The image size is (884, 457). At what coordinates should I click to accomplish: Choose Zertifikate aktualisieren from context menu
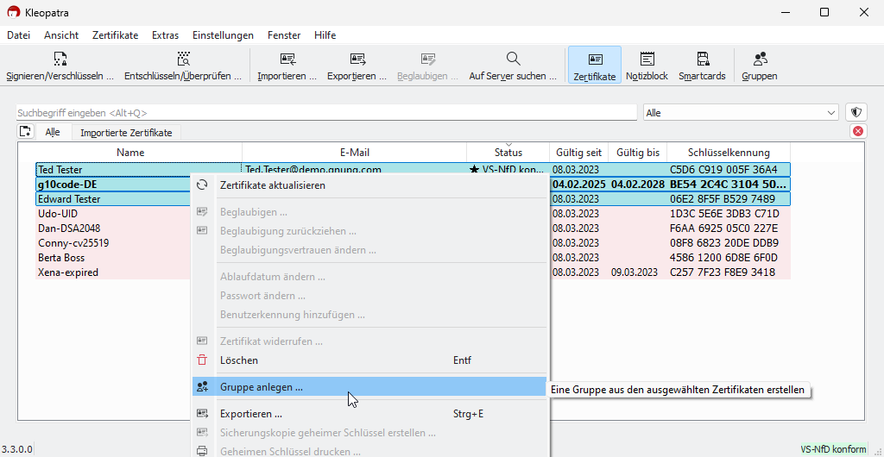click(369, 185)
